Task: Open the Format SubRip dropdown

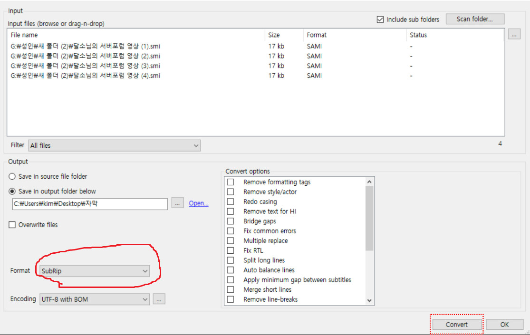Action: click(x=94, y=271)
